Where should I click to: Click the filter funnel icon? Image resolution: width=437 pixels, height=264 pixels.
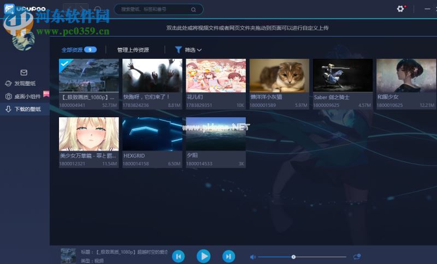[178, 50]
